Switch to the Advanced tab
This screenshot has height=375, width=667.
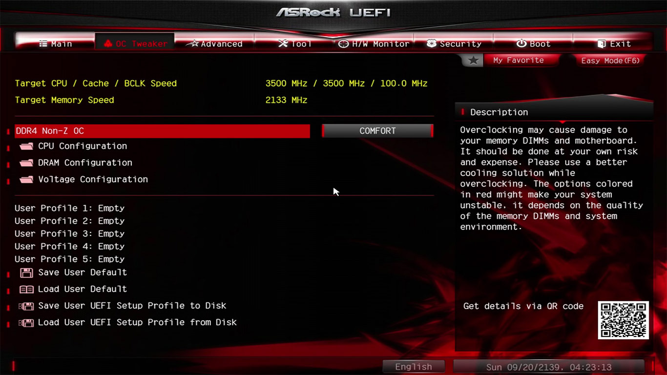tap(214, 44)
